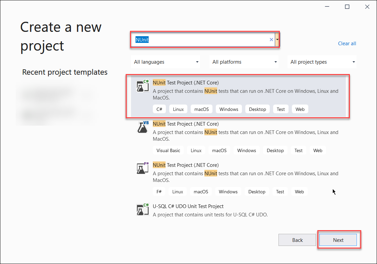Click macOS tag in Visual Basic template

tap(219, 150)
